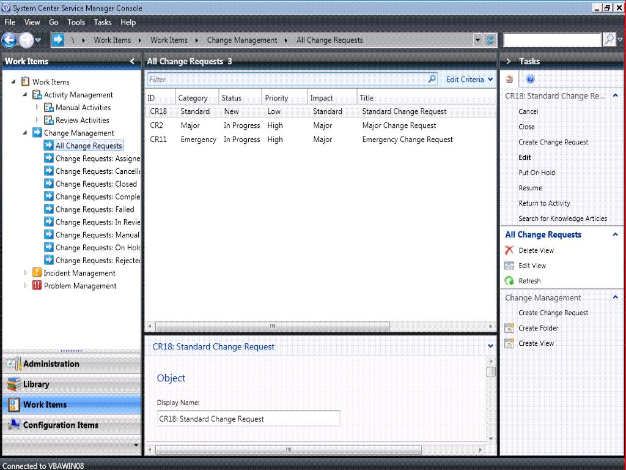
Task: Click the Work Items root tree icon
Action: tap(25, 81)
